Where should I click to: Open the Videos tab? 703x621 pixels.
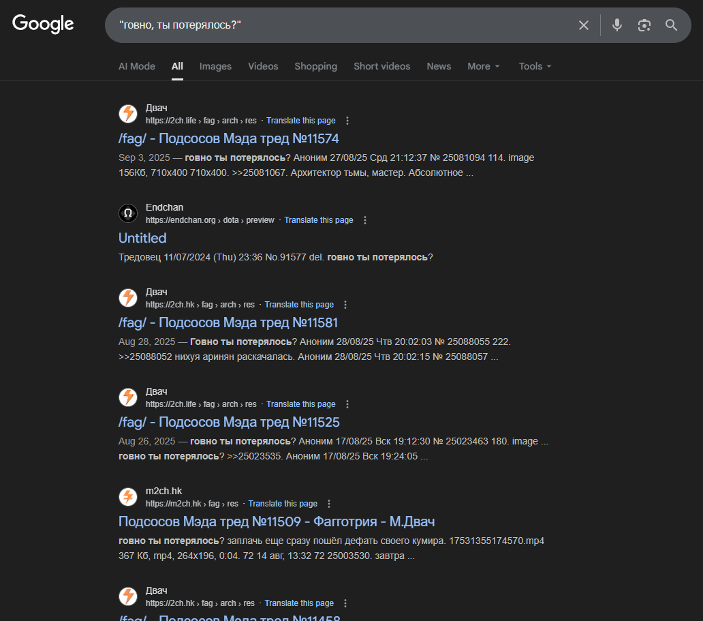click(x=263, y=66)
